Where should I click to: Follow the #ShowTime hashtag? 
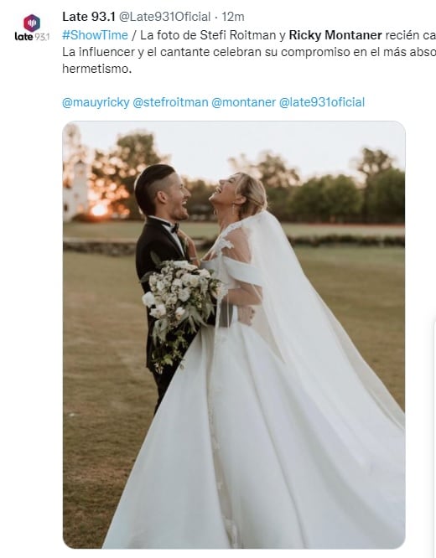[x=95, y=35]
